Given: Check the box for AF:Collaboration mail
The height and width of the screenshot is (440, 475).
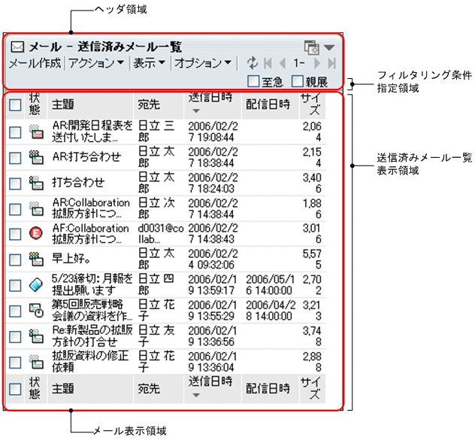Looking at the screenshot, I should pos(15,234).
